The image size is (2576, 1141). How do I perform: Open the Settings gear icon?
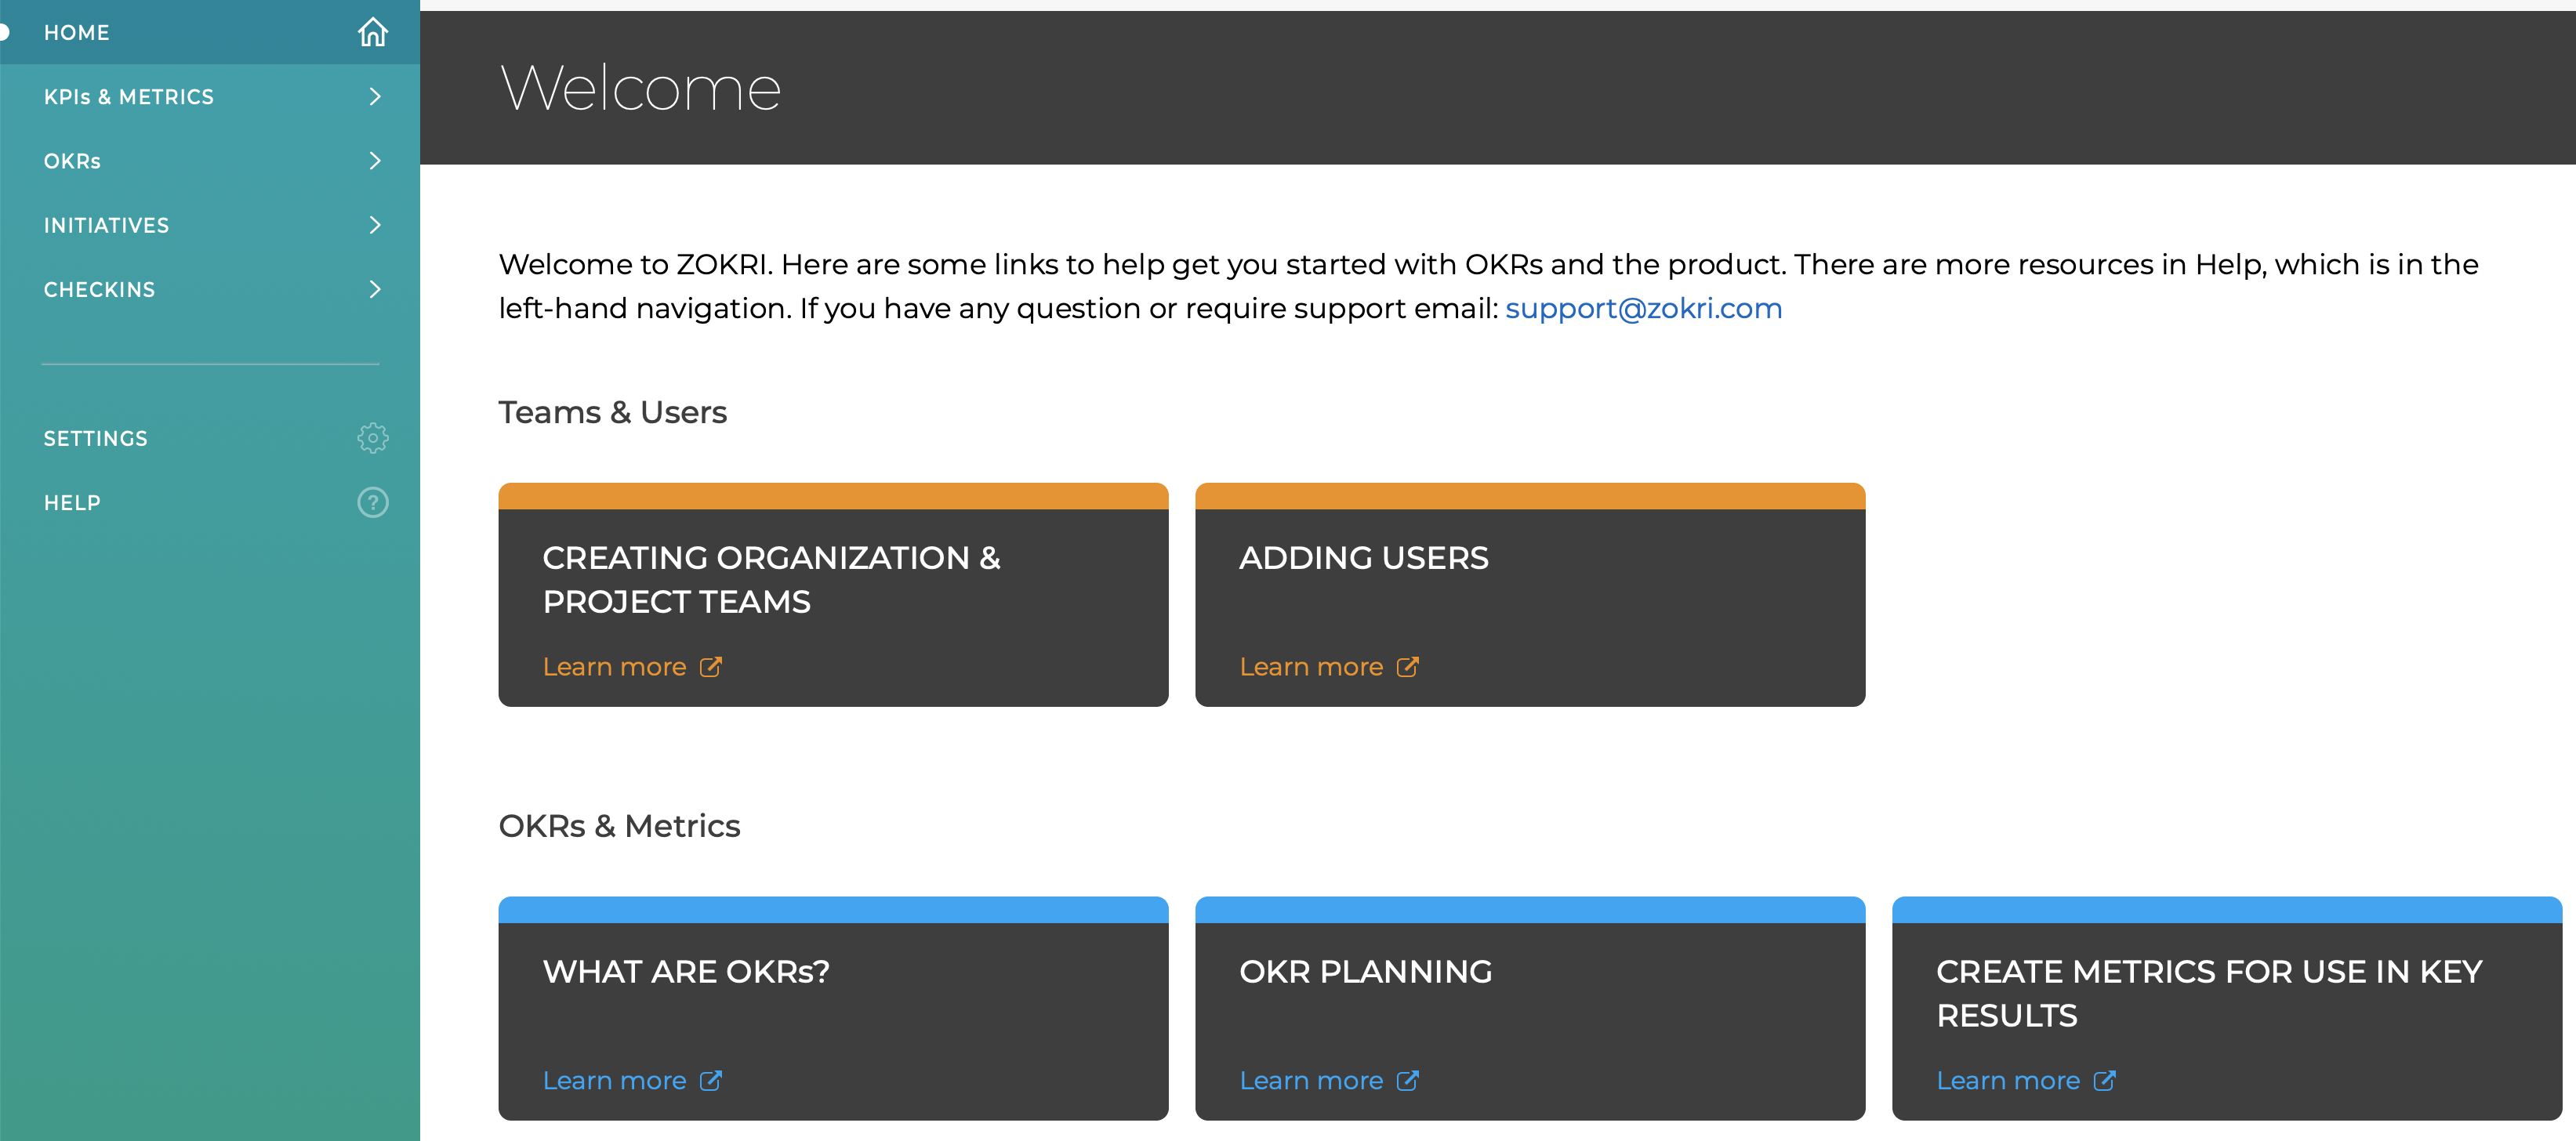pyautogui.click(x=373, y=438)
